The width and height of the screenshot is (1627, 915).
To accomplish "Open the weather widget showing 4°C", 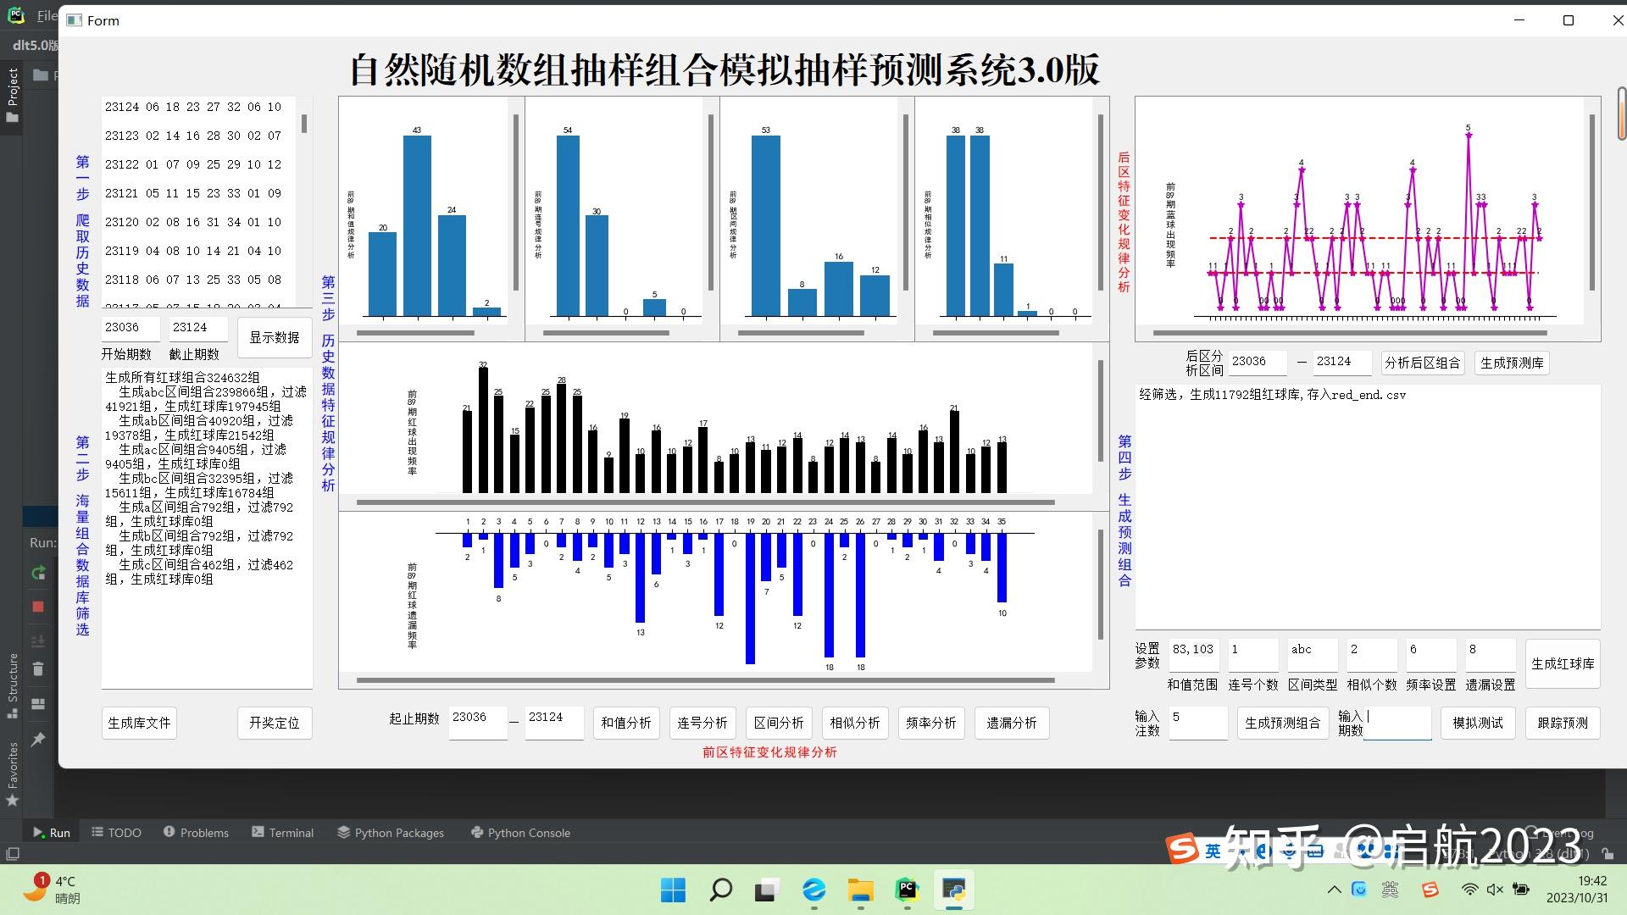I will tap(51, 890).
